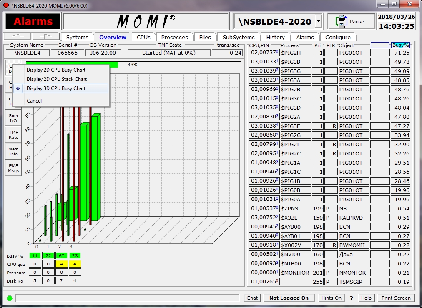This screenshot has width=422, height=308.
Task: Select Display 3D CPU Busy Chart option
Action: pos(56,88)
